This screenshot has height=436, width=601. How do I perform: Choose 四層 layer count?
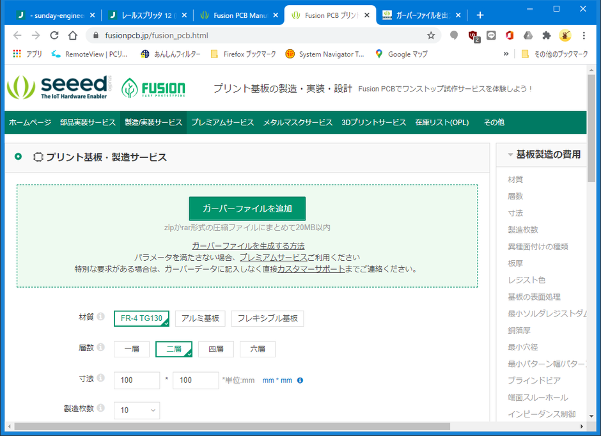click(x=216, y=349)
